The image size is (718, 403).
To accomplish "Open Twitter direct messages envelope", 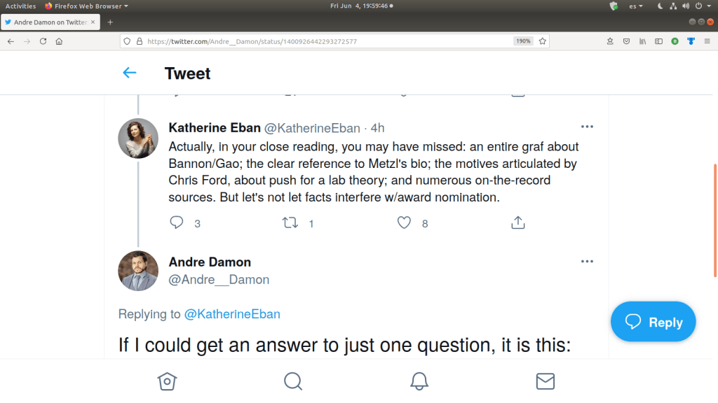I will tap(545, 381).
